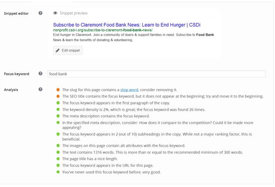The height and width of the screenshot is (187, 275).
Task: Click the pencil icon in Edit snippet
Action: coord(57,50)
